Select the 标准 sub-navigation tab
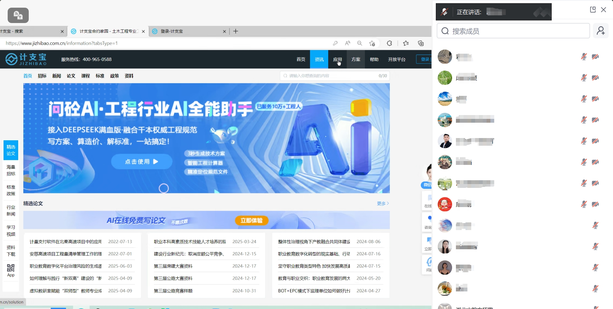The width and height of the screenshot is (613, 309). click(x=100, y=76)
